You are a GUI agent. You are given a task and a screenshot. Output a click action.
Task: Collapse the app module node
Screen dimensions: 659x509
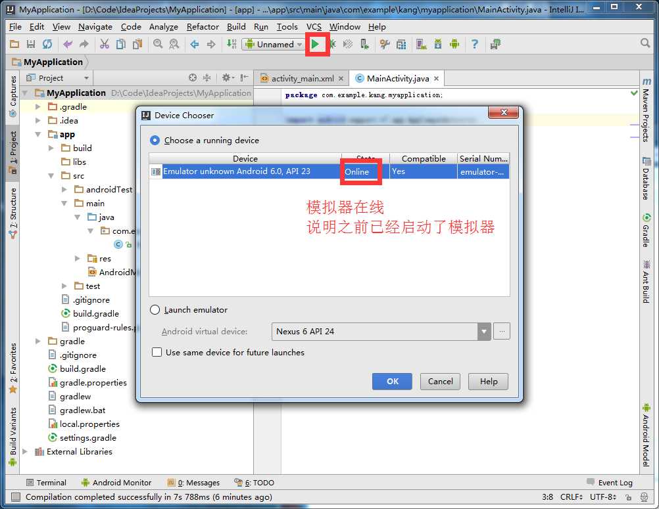(x=38, y=134)
